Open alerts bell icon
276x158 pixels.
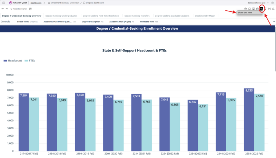(273, 9)
